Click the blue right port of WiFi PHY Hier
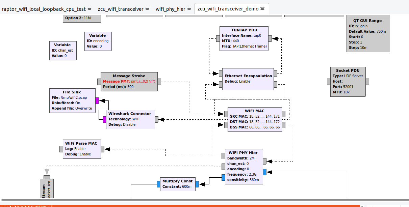Viewport: 409px width, 207px height. click(x=265, y=172)
